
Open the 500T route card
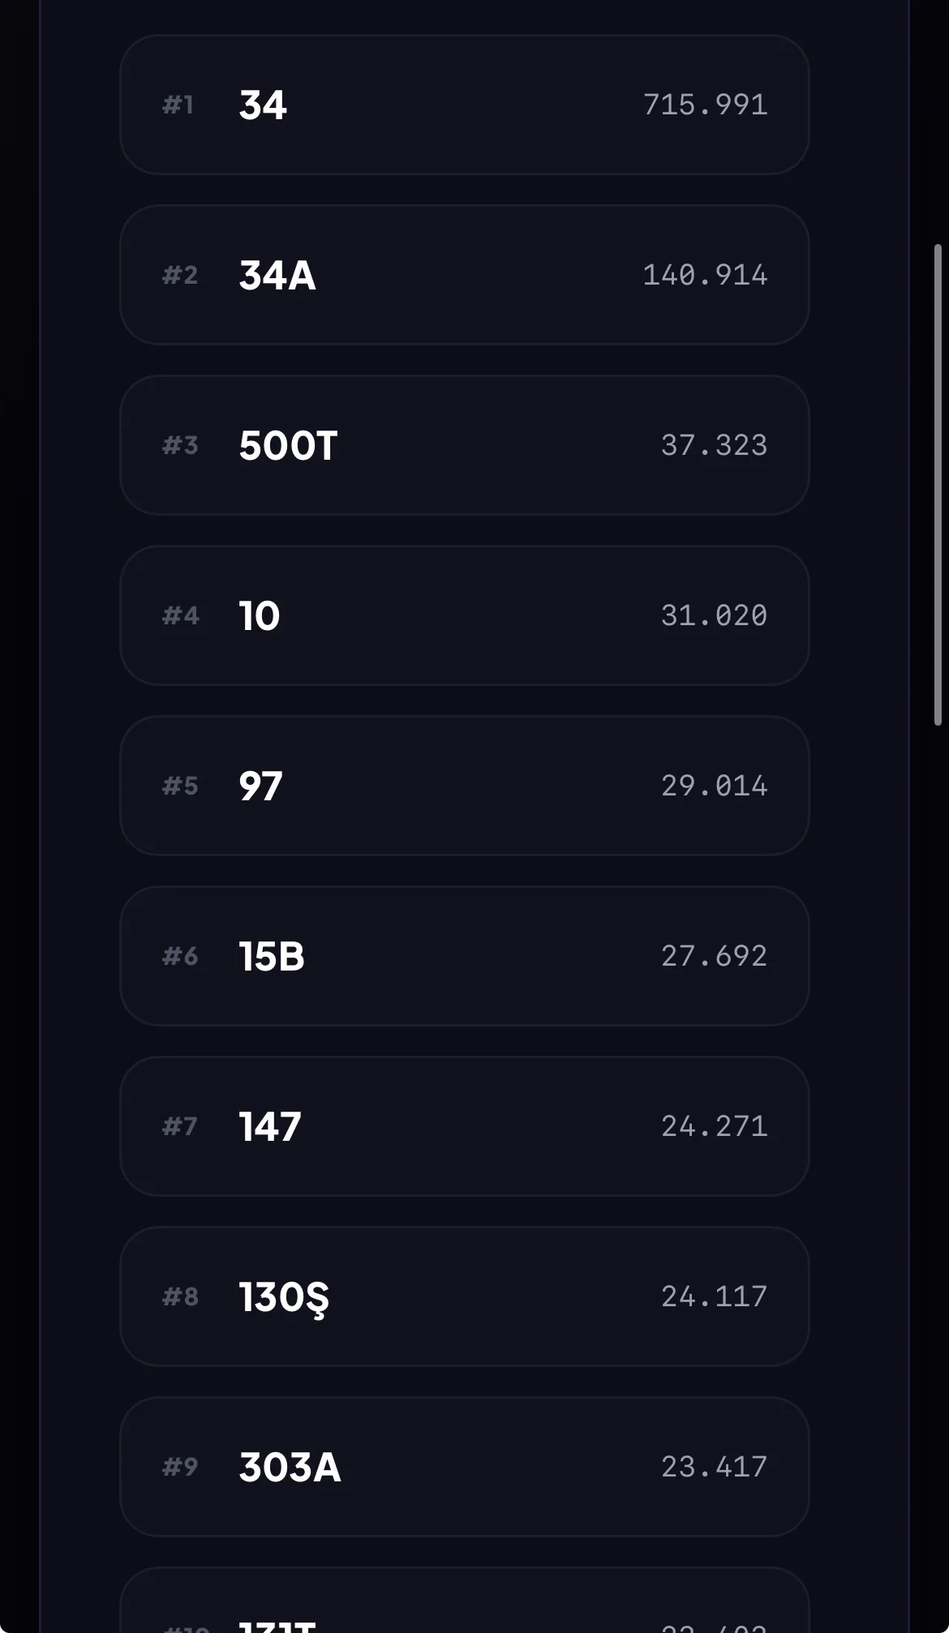click(288, 446)
